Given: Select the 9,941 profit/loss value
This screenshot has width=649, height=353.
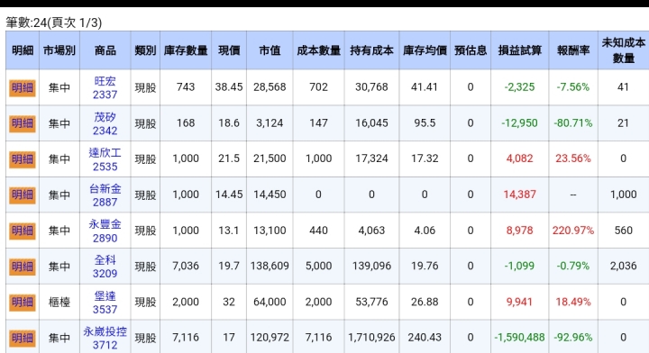Looking at the screenshot, I should pos(519,302).
